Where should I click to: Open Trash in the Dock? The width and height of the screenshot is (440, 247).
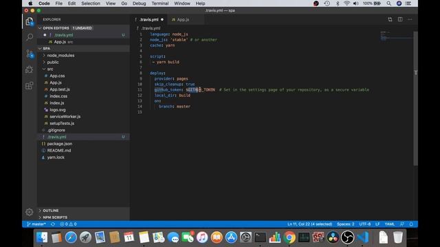pos(398,237)
